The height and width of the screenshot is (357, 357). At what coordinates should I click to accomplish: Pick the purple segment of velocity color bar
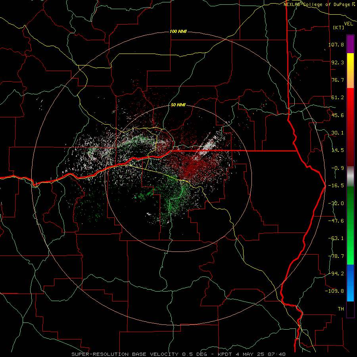(350, 44)
